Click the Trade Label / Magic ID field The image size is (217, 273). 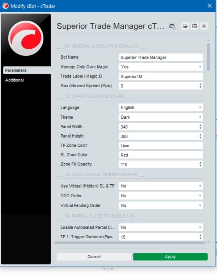pyautogui.click(x=161, y=76)
